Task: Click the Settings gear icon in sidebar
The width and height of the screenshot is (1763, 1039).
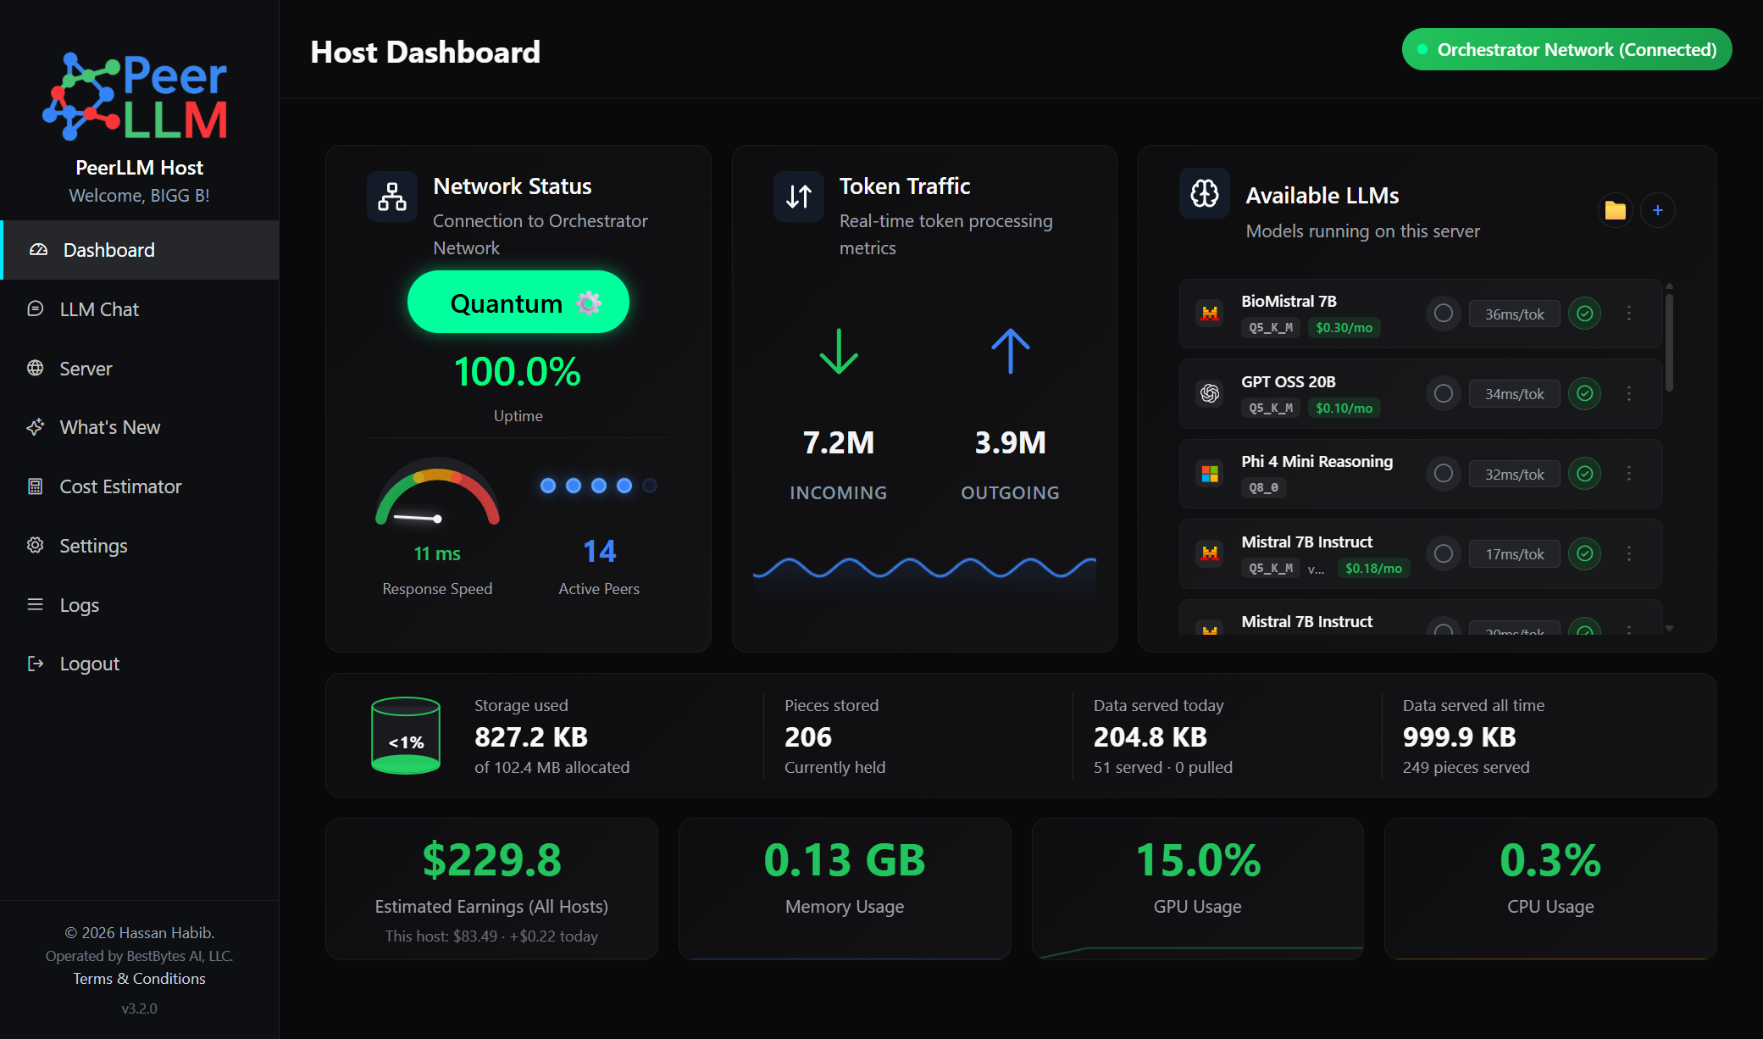Action: [35, 545]
